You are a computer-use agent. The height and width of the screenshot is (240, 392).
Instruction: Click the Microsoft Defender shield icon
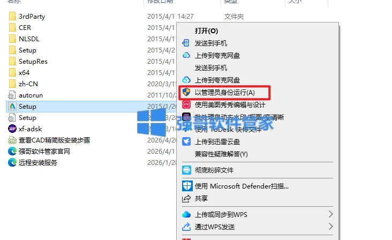187,186
